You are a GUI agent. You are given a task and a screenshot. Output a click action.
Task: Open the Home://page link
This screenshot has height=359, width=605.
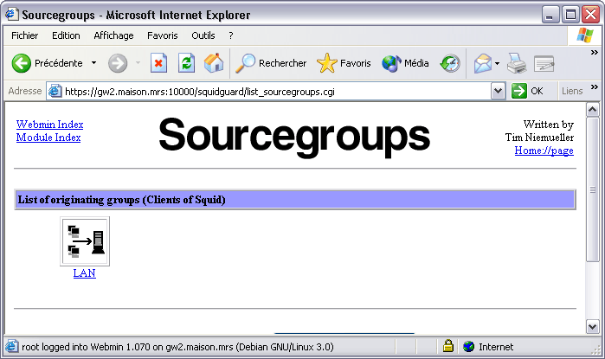tap(544, 151)
